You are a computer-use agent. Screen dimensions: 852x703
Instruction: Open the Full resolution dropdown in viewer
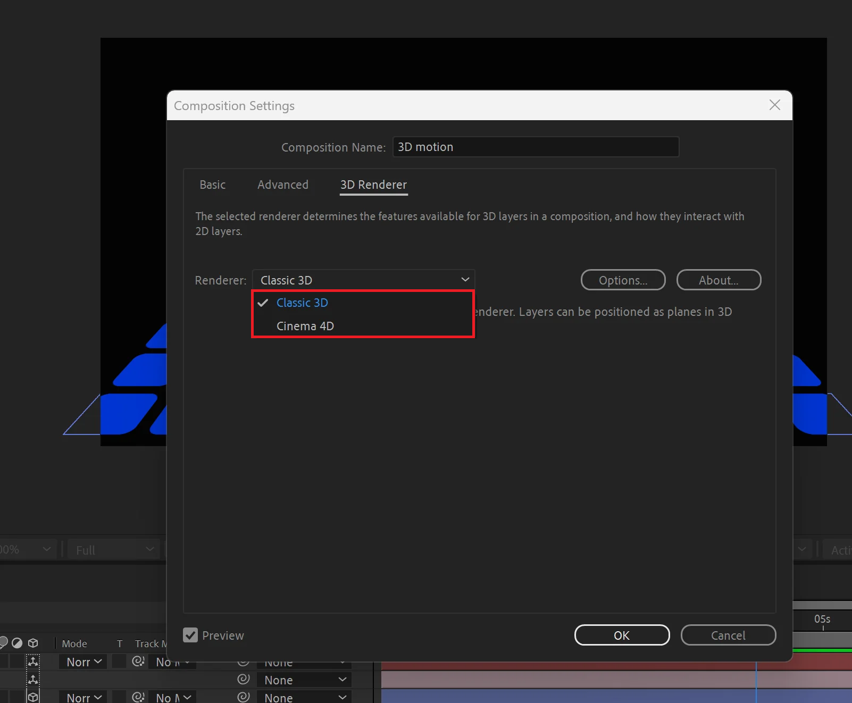(x=114, y=549)
